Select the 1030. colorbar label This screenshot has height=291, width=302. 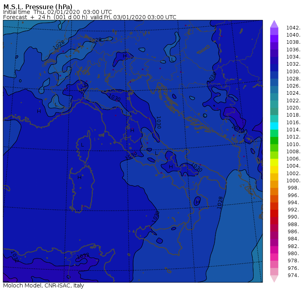point(293,71)
